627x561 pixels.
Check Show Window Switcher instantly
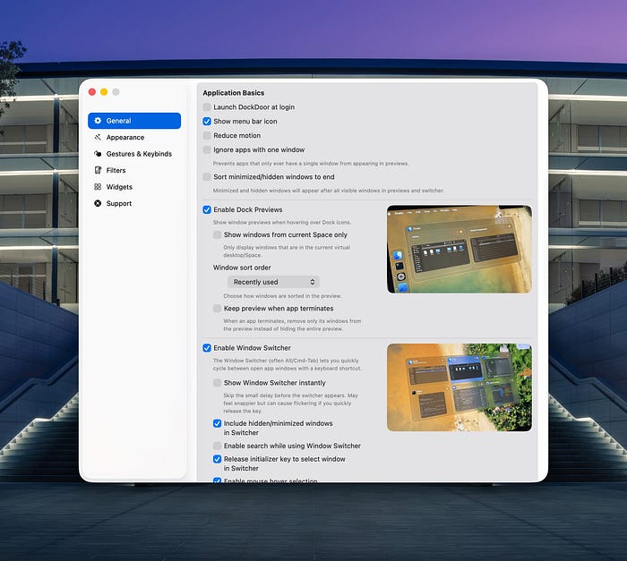(217, 383)
